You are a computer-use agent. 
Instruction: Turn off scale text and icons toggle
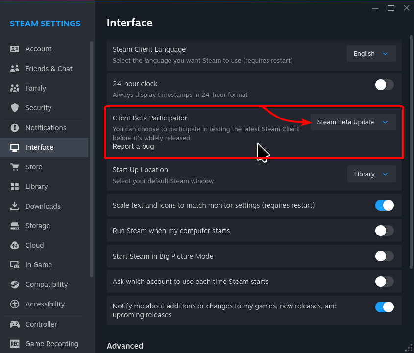[x=385, y=205]
